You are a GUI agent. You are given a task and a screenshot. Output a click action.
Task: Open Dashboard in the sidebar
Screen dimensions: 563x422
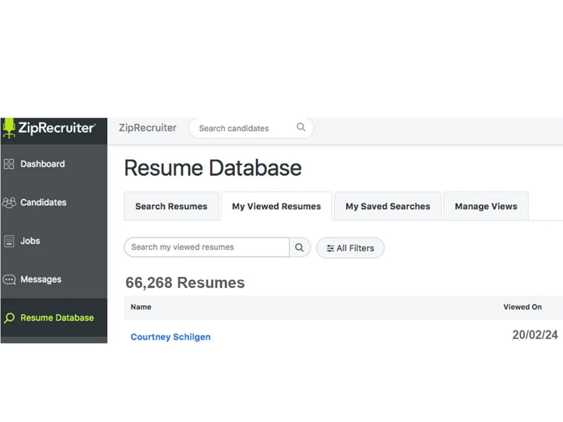click(54, 164)
